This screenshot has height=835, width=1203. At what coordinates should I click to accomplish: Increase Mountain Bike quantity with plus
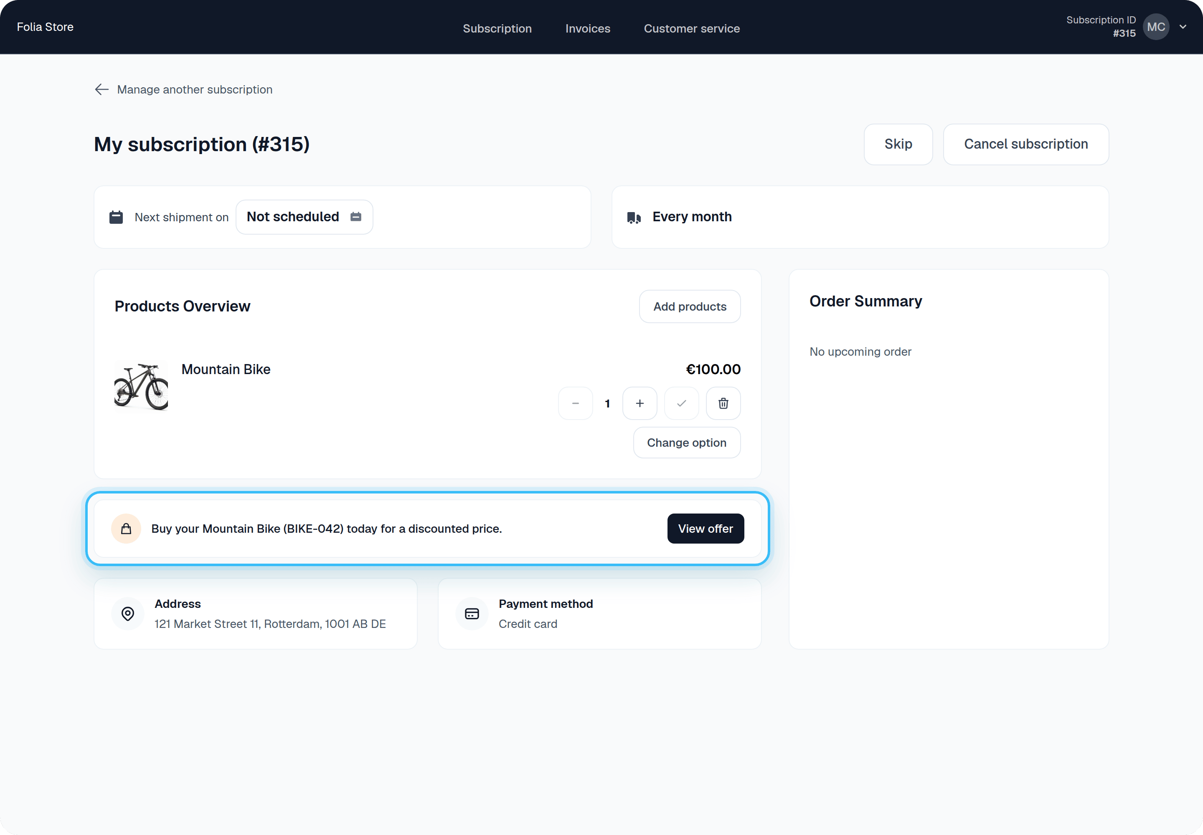(x=639, y=403)
